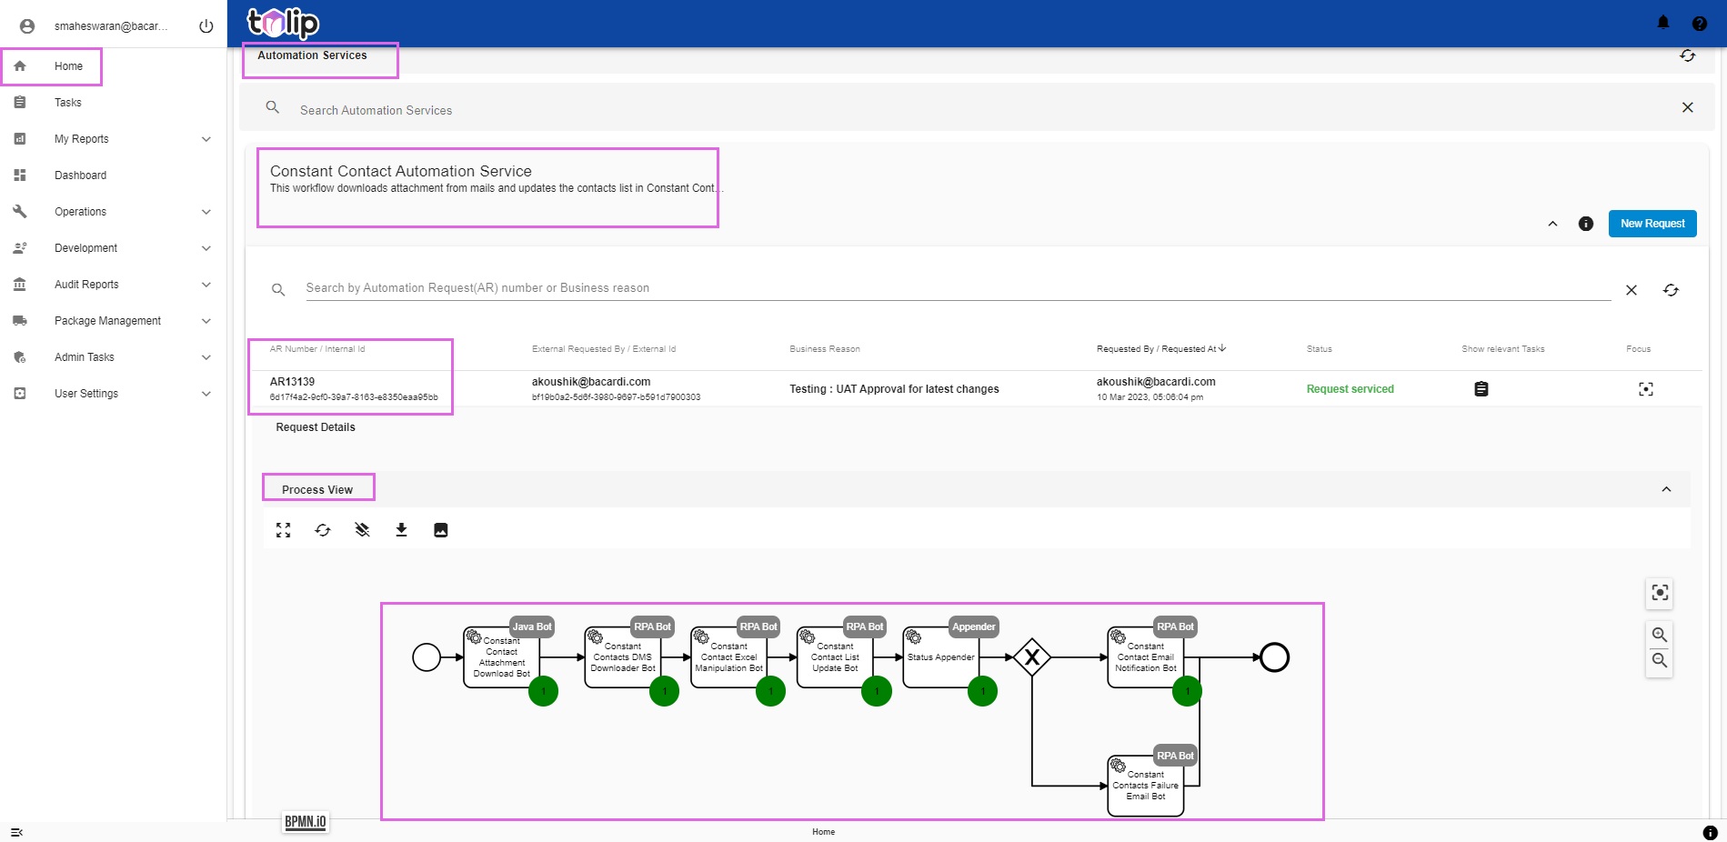Expand My Reports menu

[x=113, y=139]
